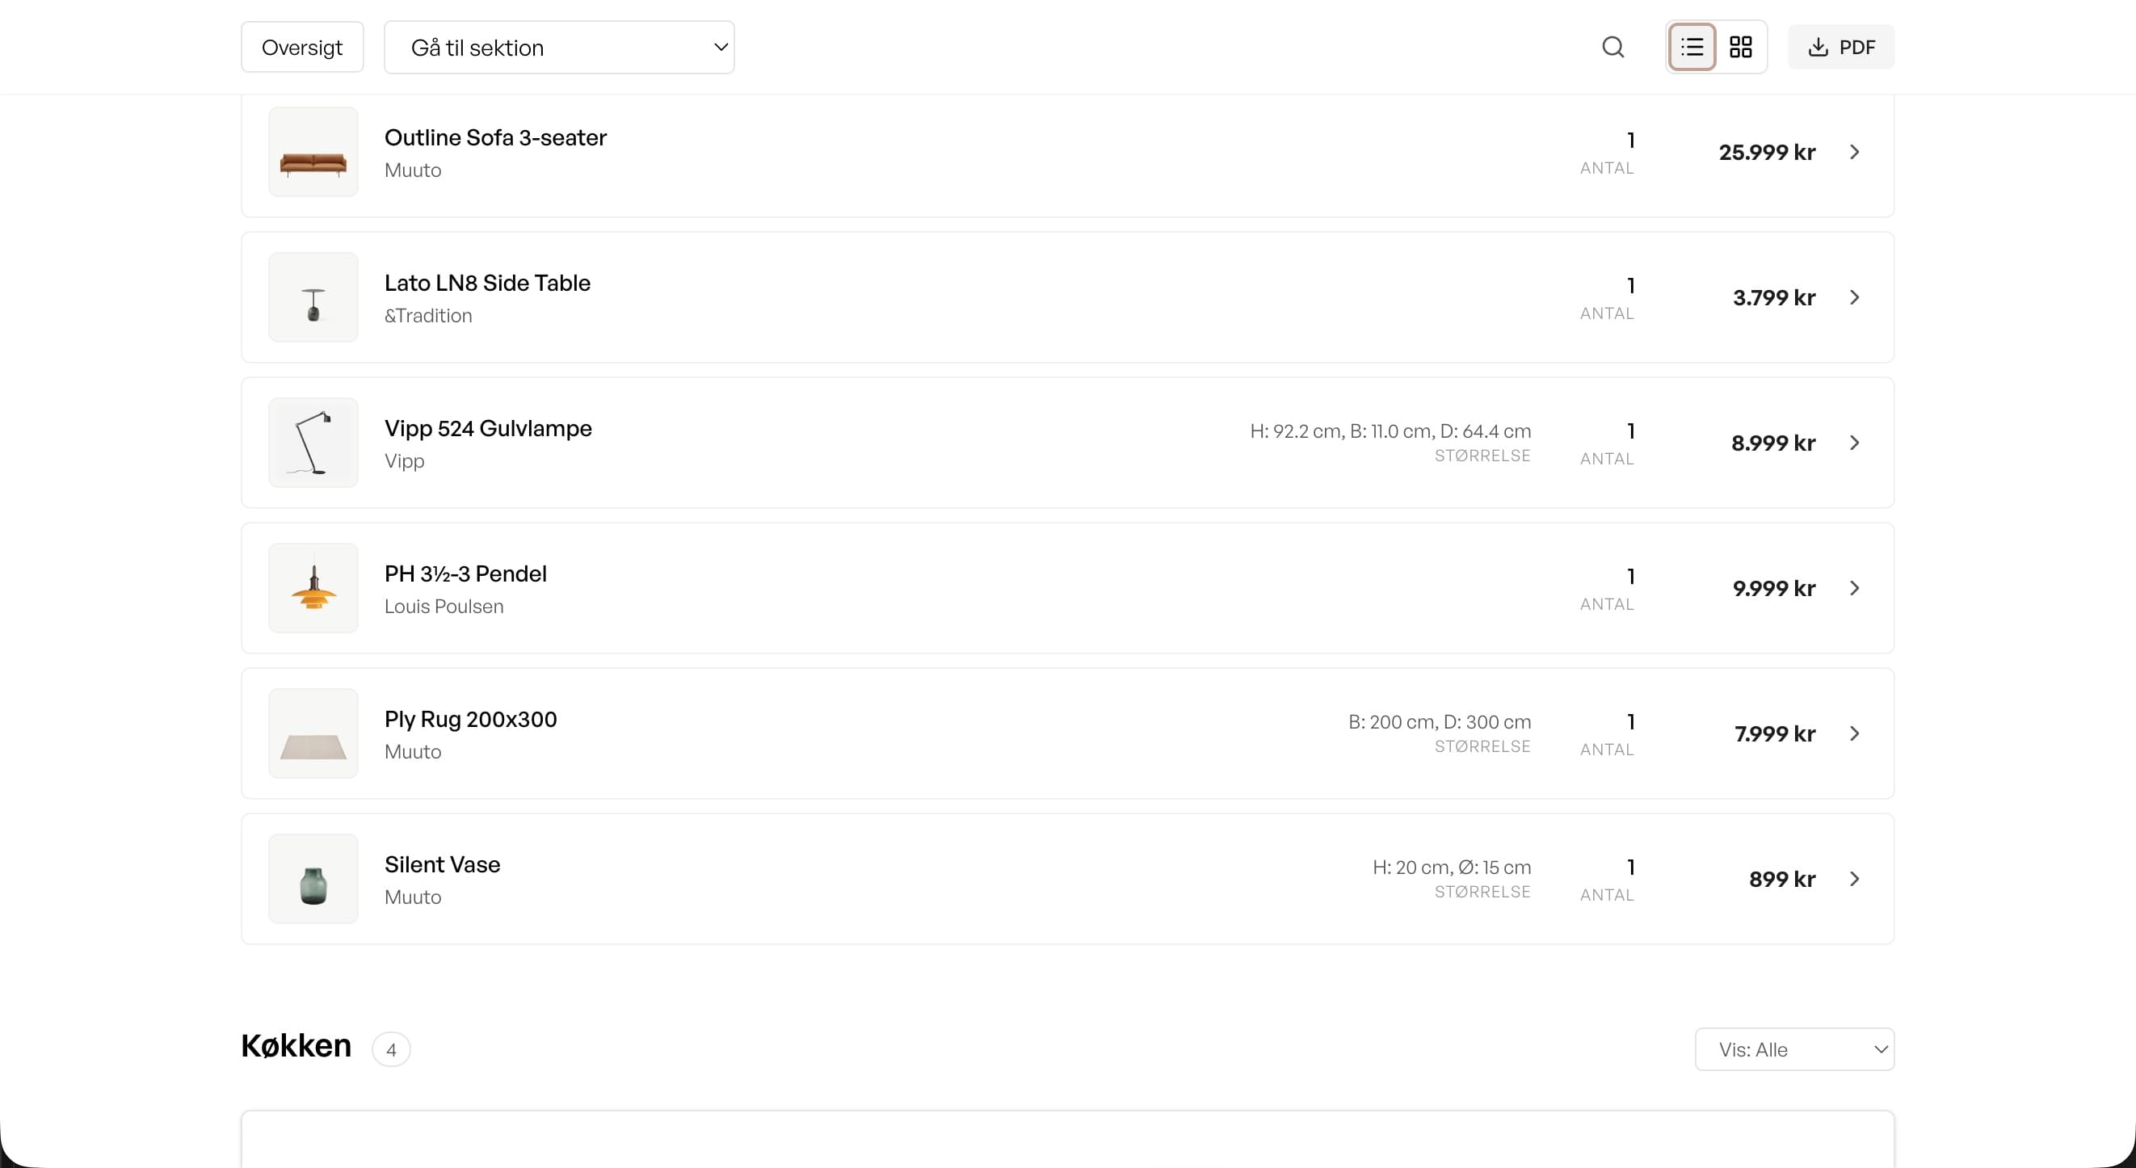The image size is (2136, 1168).
Task: Select the 'Lato LN8 Side Table' title
Action: click(488, 284)
